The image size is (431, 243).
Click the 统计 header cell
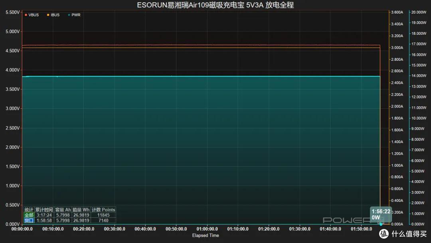pos(29,210)
